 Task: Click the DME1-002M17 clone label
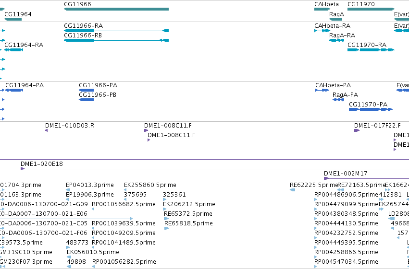(x=346, y=174)
